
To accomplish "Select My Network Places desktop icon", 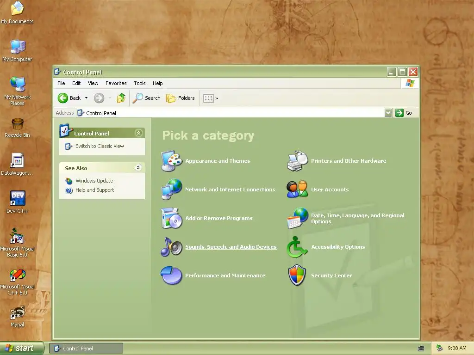I will click(17, 91).
